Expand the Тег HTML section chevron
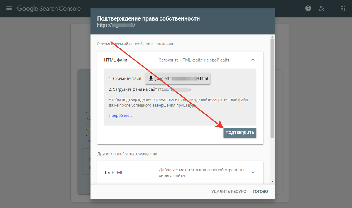 (x=253, y=173)
